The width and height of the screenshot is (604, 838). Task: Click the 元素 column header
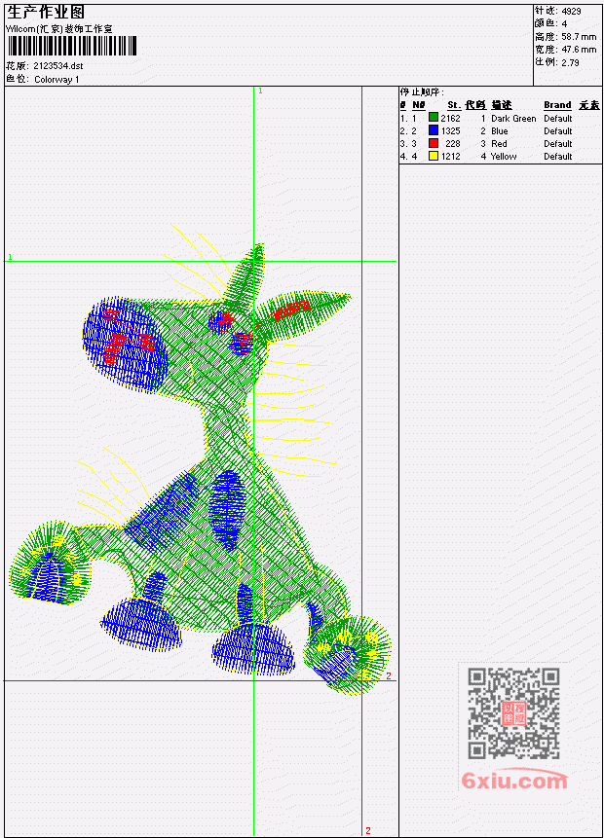[589, 105]
